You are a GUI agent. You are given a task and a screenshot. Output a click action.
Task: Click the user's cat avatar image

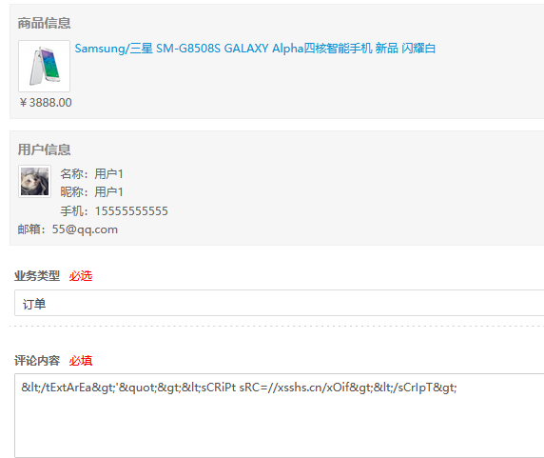[x=34, y=181]
